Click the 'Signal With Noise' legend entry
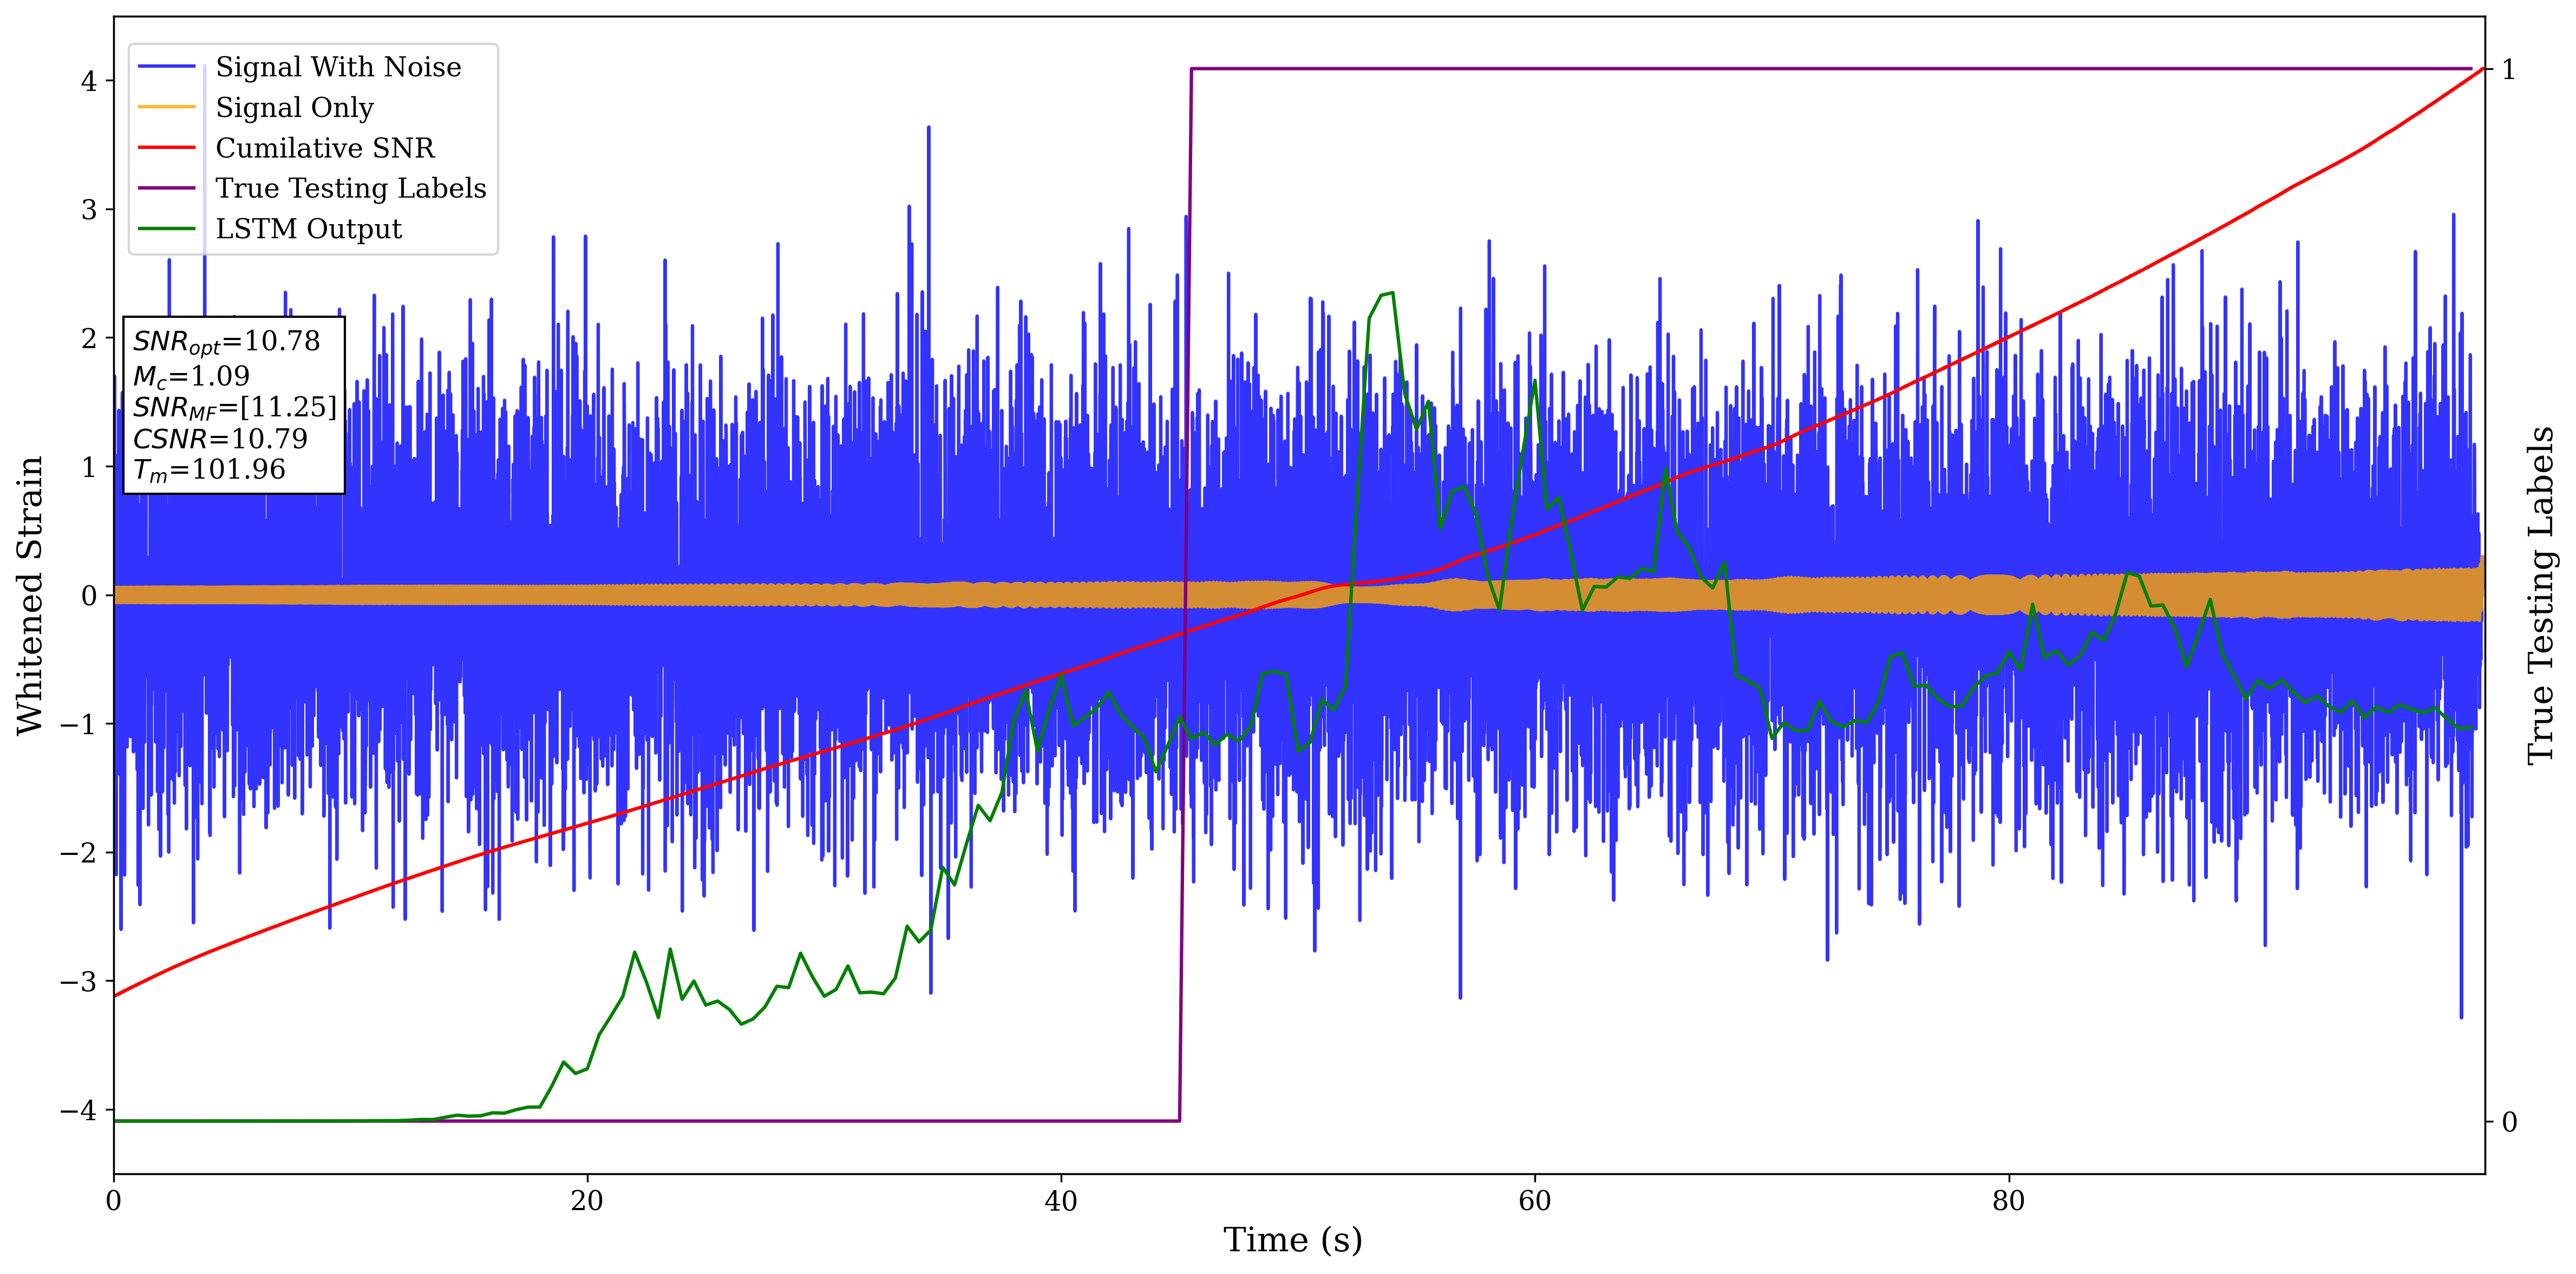 click(x=338, y=67)
